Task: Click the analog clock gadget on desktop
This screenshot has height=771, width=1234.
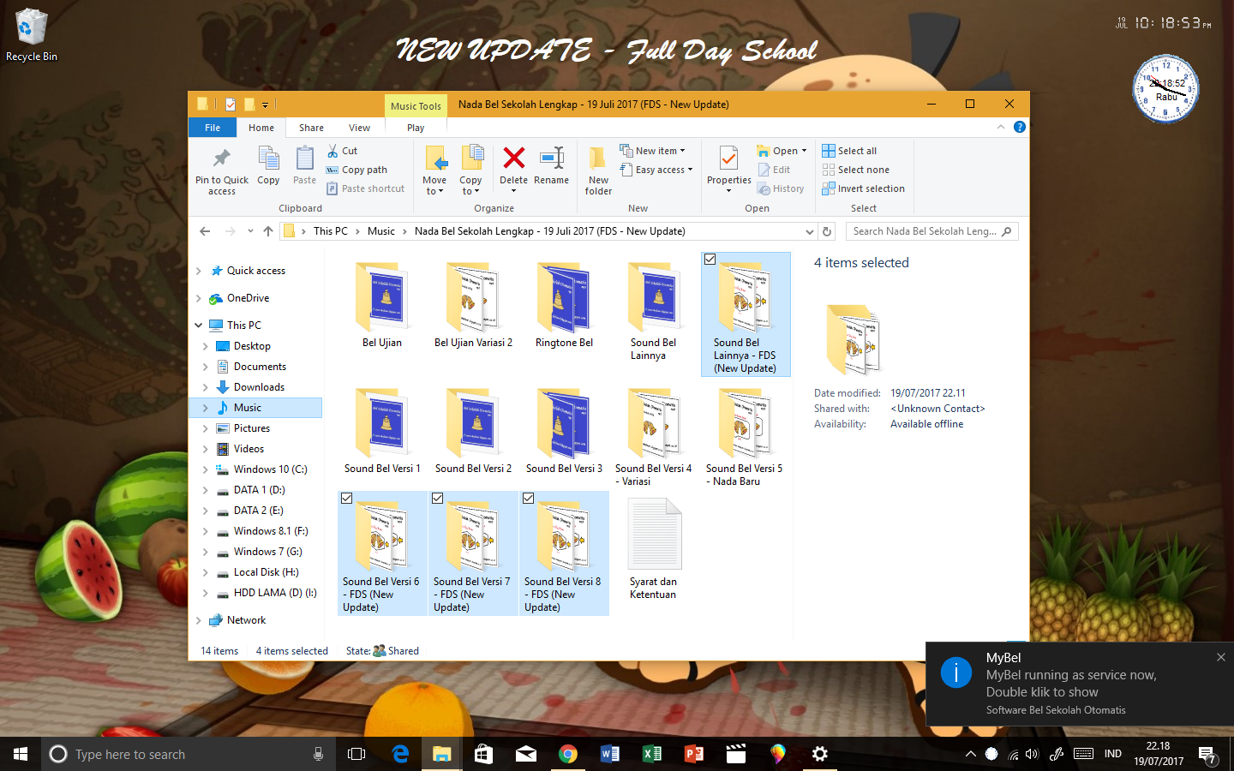Action: click(x=1165, y=88)
